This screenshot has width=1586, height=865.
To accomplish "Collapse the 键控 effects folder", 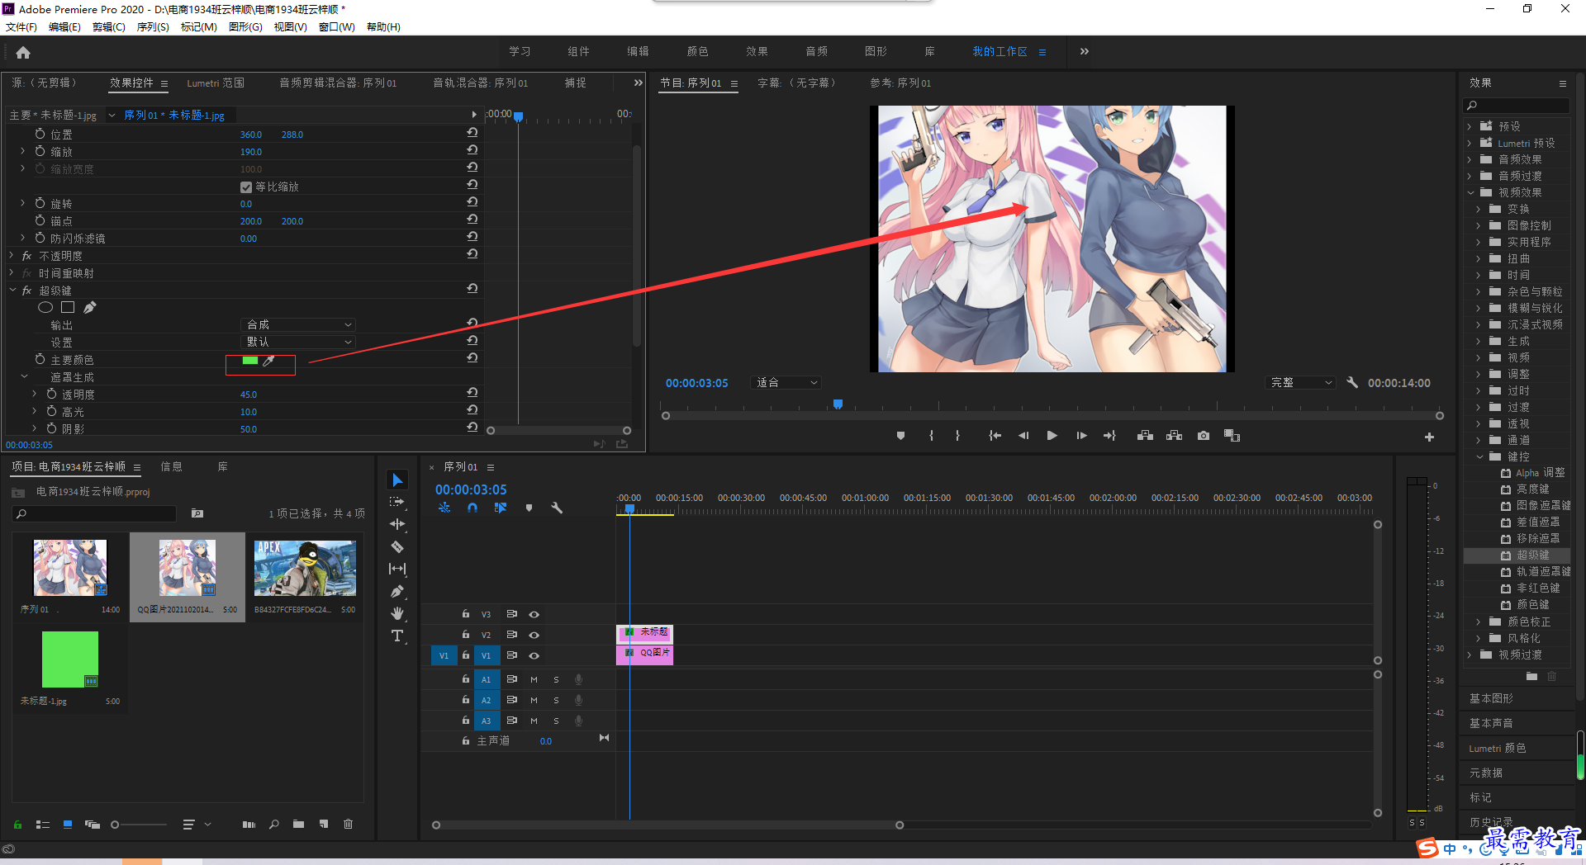I will click(1479, 456).
